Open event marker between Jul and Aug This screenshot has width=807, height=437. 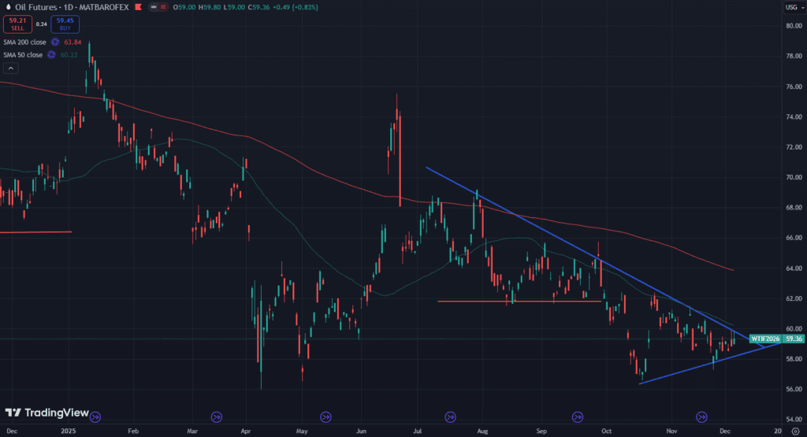[x=451, y=417]
